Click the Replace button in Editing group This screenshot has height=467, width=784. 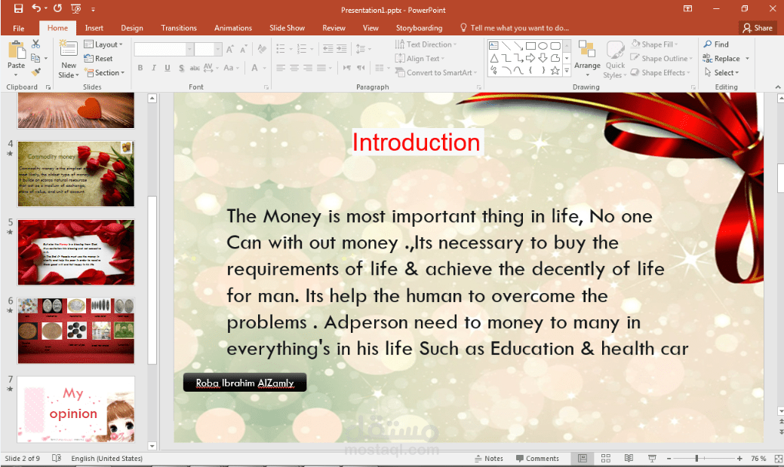tap(722, 58)
